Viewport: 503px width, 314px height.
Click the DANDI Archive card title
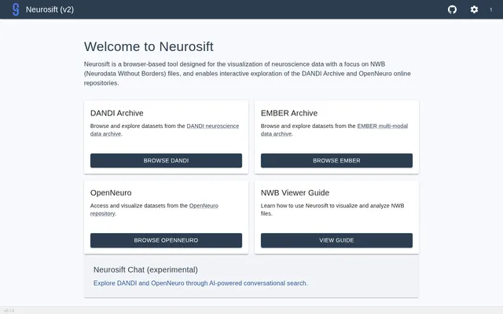(117, 113)
